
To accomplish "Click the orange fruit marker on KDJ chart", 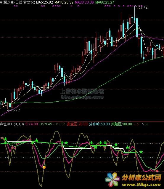I will coord(44,167).
